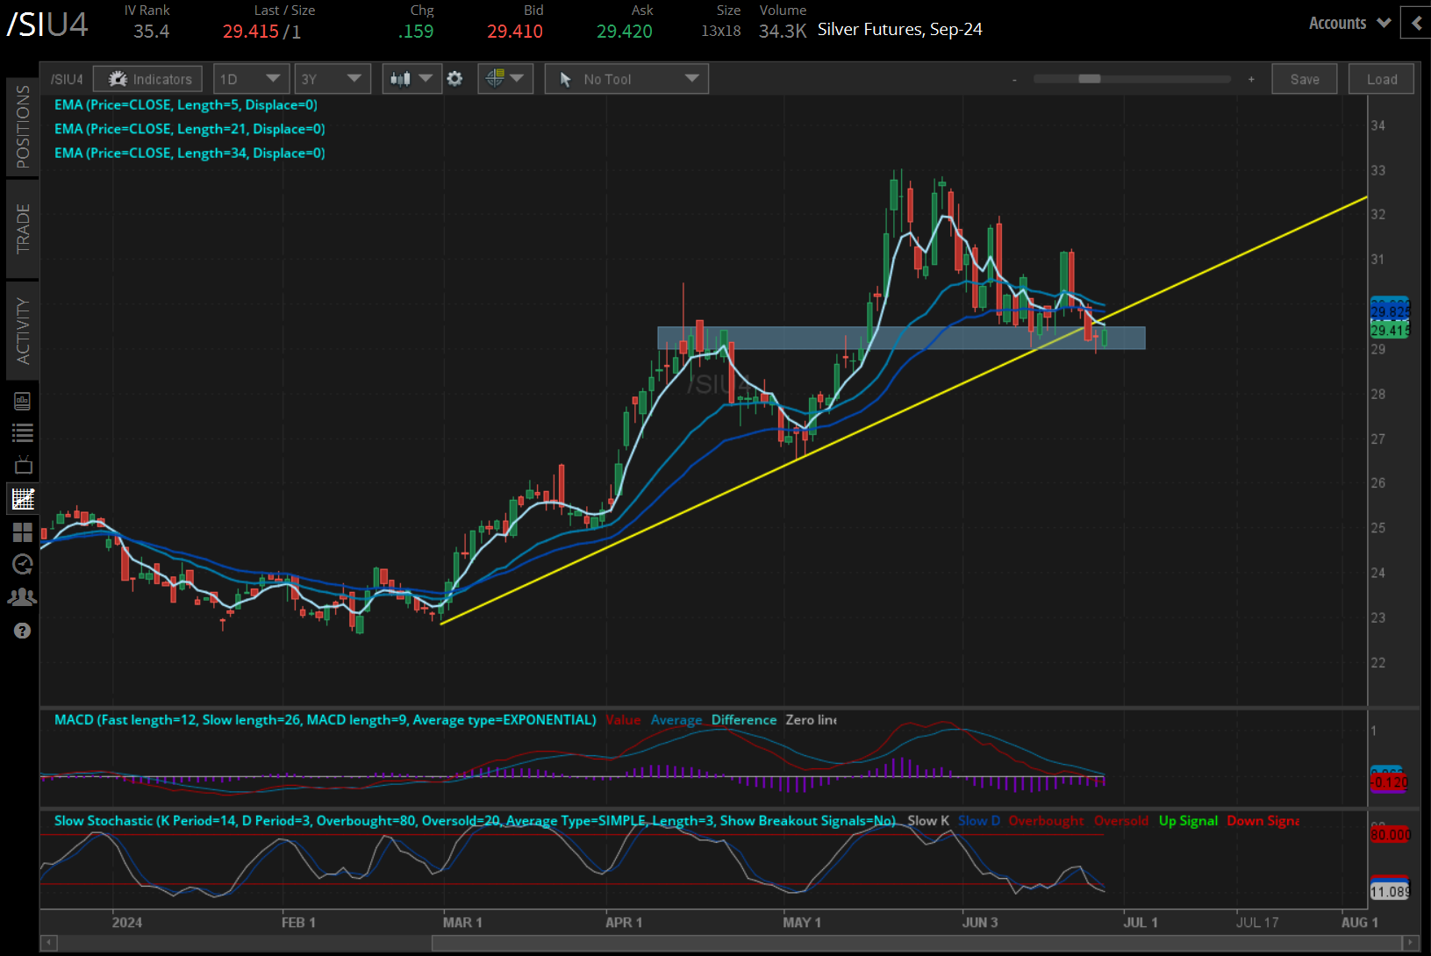The height and width of the screenshot is (956, 1431).
Task: Expand the 1D interval dropdown
Action: tap(251, 79)
